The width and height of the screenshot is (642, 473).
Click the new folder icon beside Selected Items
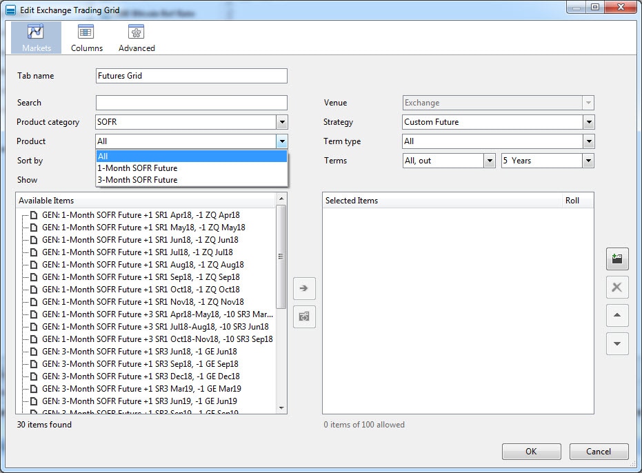tap(617, 259)
